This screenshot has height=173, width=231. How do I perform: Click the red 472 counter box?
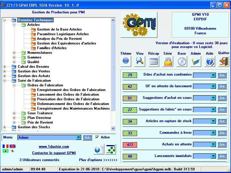(130, 145)
